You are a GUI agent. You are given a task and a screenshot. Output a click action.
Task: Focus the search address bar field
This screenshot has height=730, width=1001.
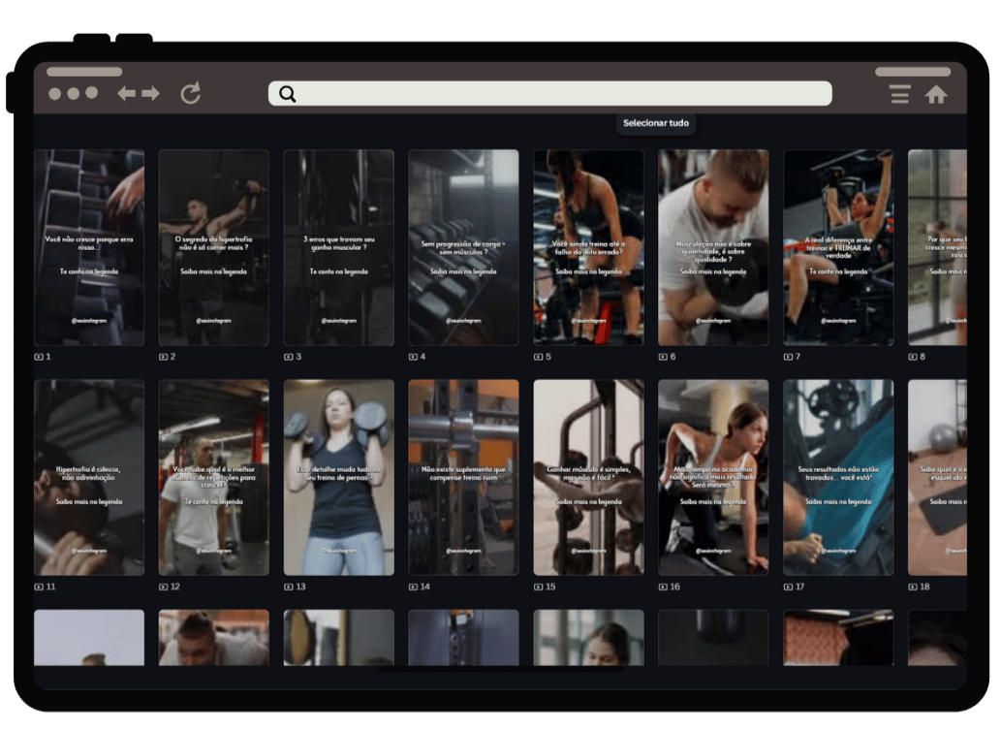tap(550, 93)
